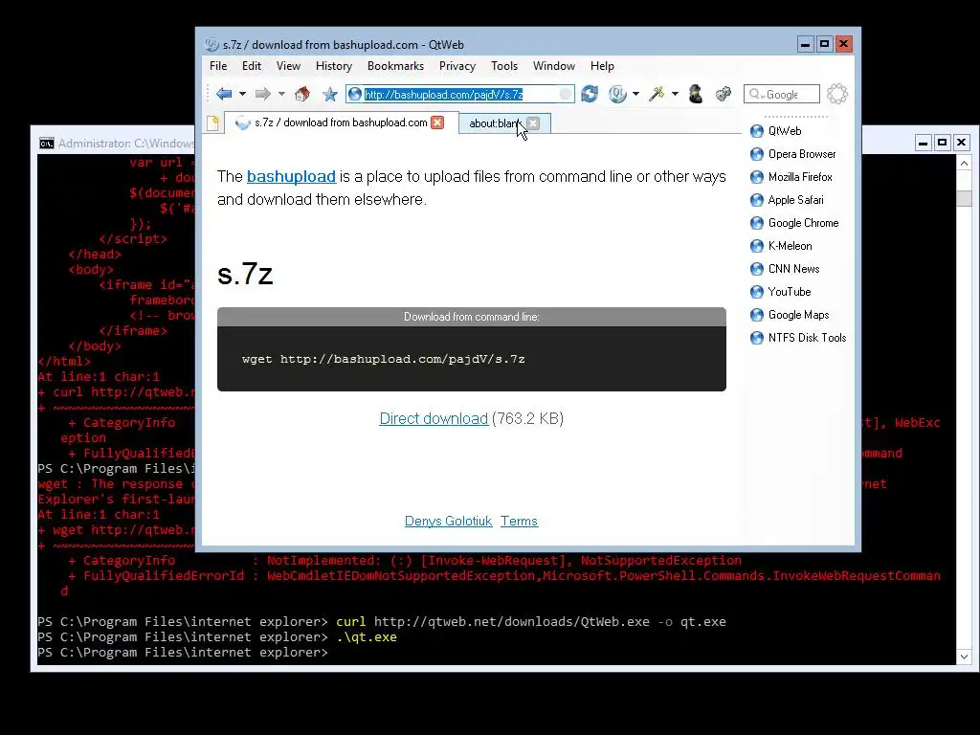Expand the Back button history dropdown
Viewport: 980px width, 735px height.
(242, 94)
